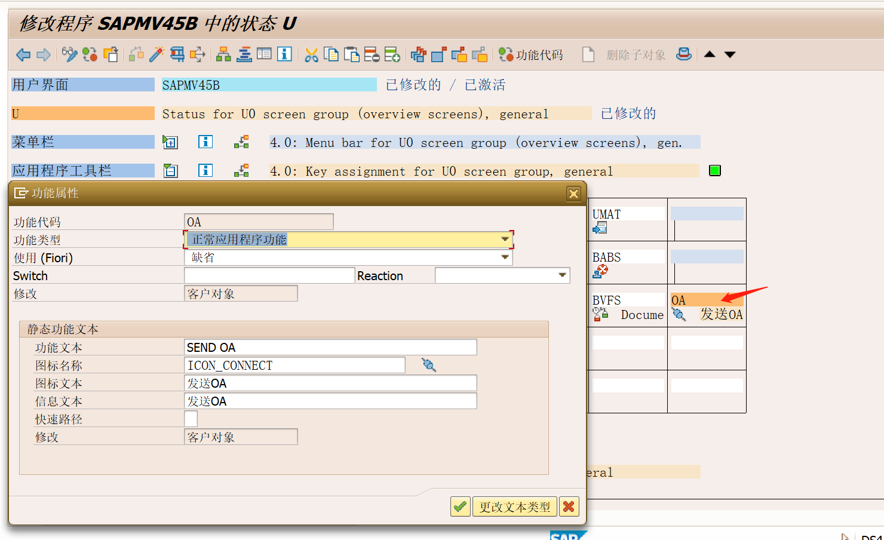Open info icon in 应用程序工具栏 row
The image size is (884, 540).
(x=205, y=171)
